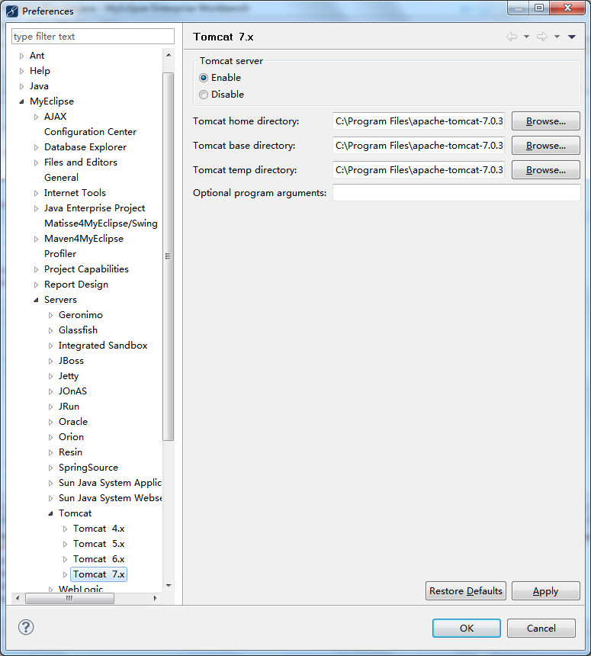Focus the type filter text field
The image size is (591, 656).
93,37
